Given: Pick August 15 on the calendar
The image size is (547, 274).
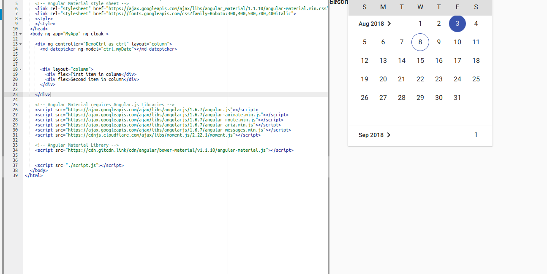Looking at the screenshot, I should [x=420, y=60].
